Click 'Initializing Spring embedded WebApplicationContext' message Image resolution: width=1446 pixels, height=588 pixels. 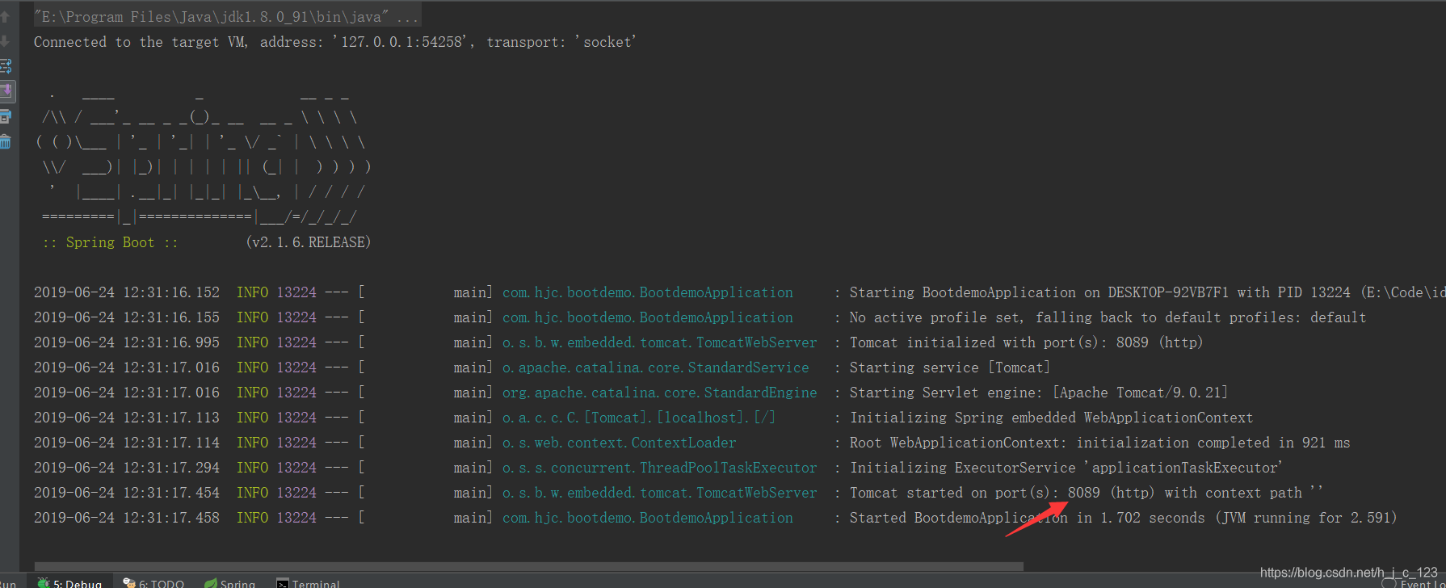(x=1052, y=418)
